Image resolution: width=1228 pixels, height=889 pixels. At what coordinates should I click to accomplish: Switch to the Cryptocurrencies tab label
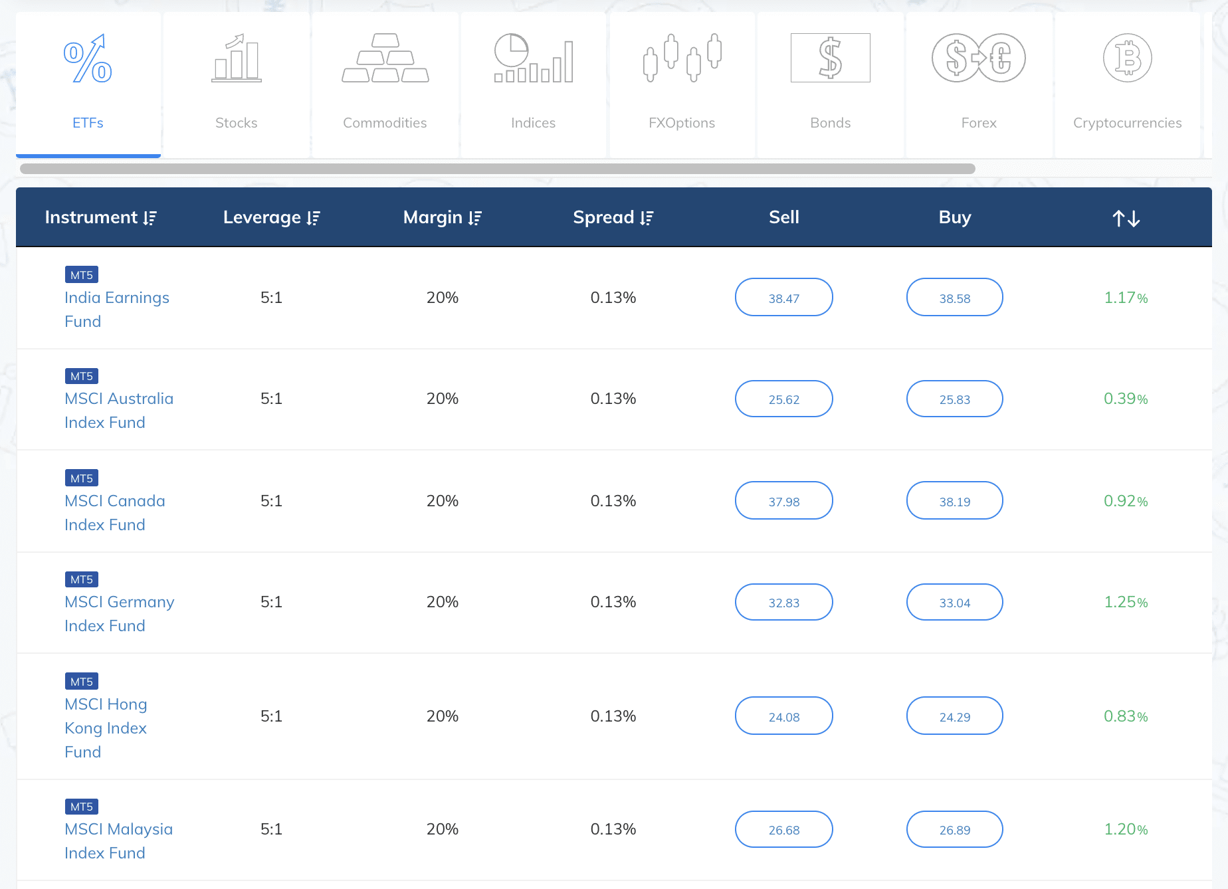(x=1128, y=123)
